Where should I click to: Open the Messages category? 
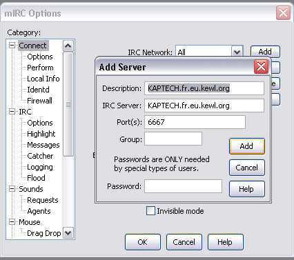[x=43, y=145]
